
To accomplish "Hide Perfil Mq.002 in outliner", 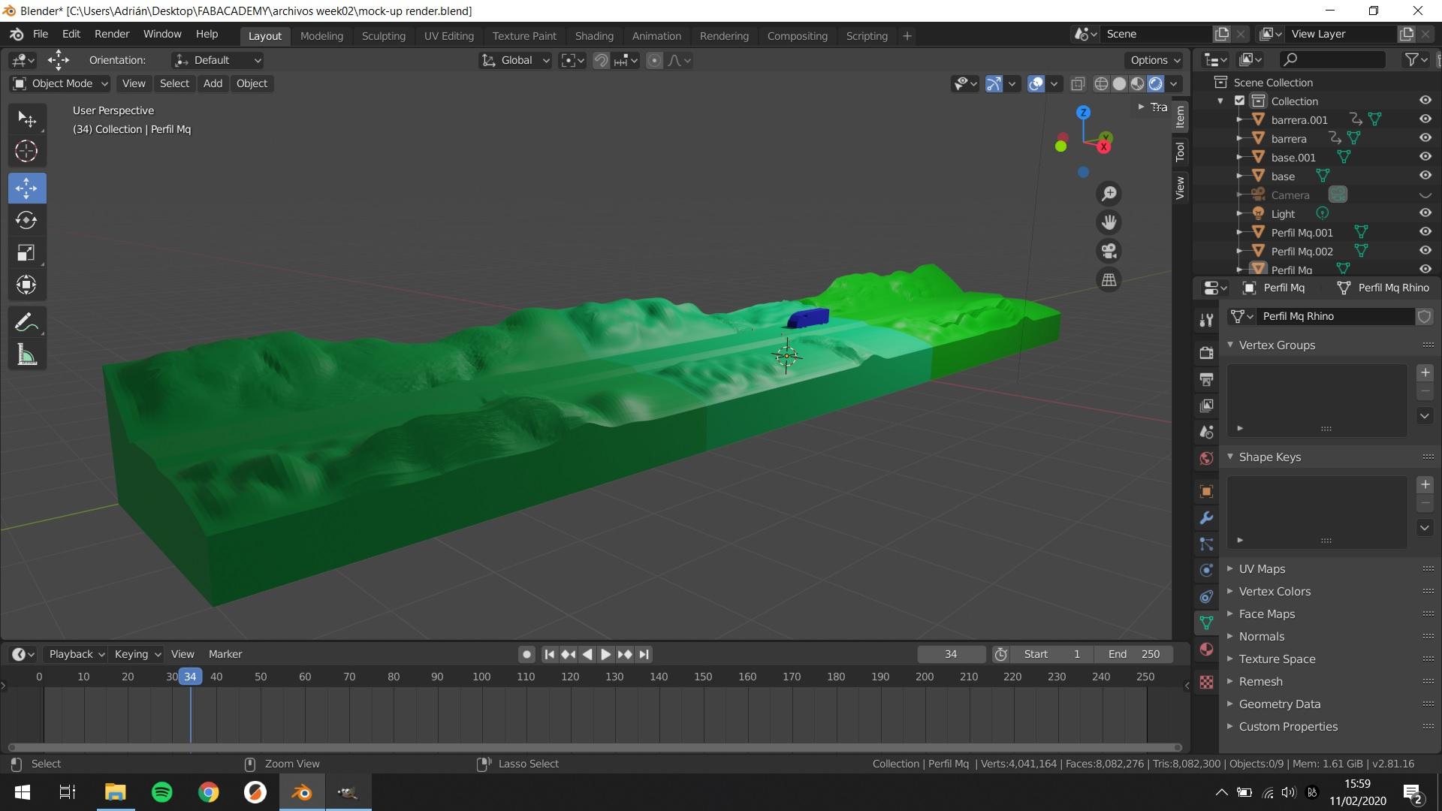I will coord(1425,251).
